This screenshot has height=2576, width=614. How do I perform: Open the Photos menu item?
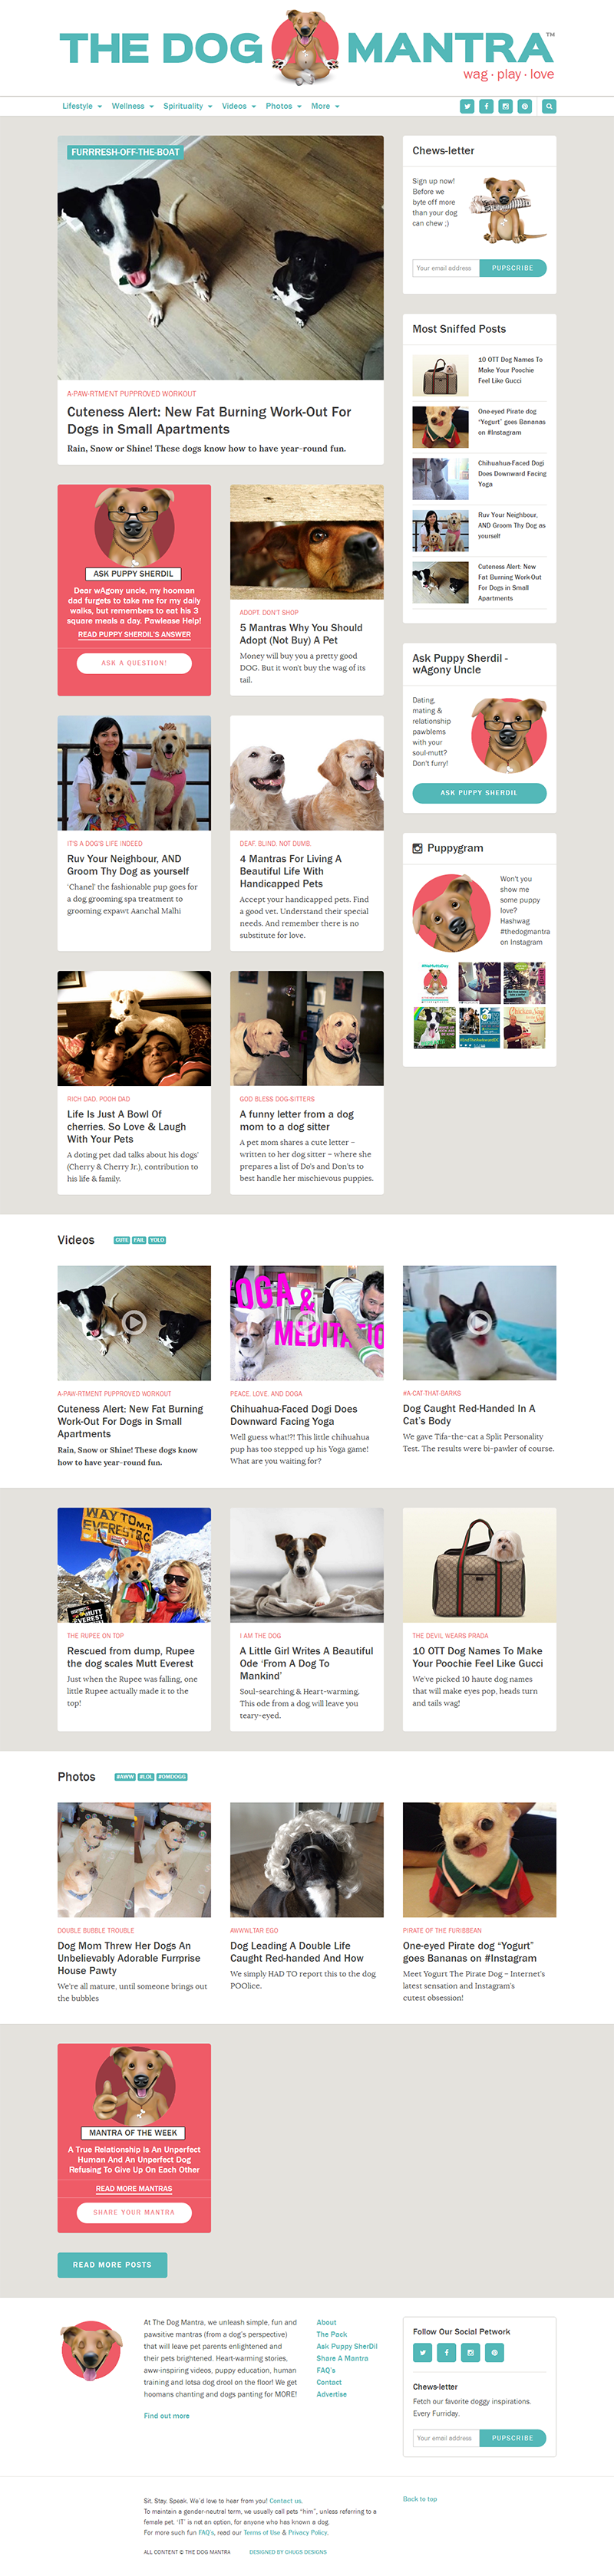(x=283, y=106)
